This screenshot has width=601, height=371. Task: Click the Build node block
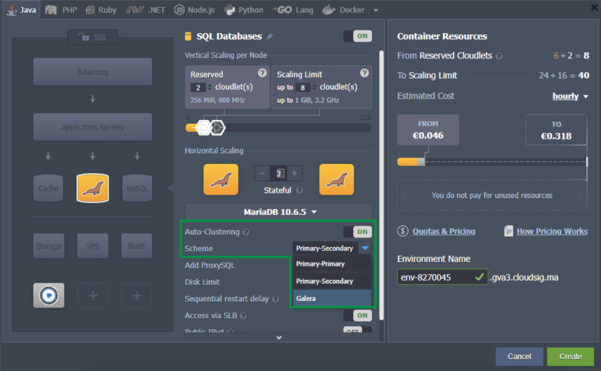(x=136, y=246)
